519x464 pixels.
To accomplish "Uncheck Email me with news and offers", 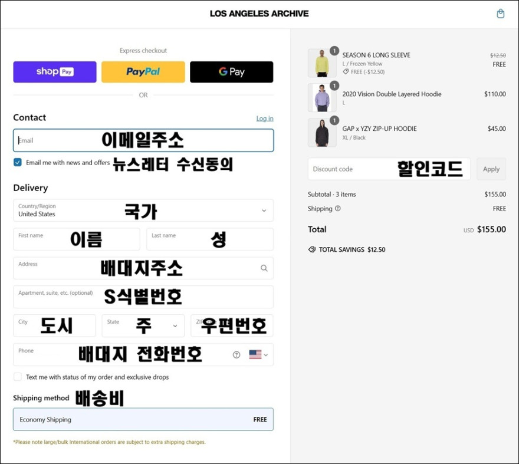I will pos(18,162).
